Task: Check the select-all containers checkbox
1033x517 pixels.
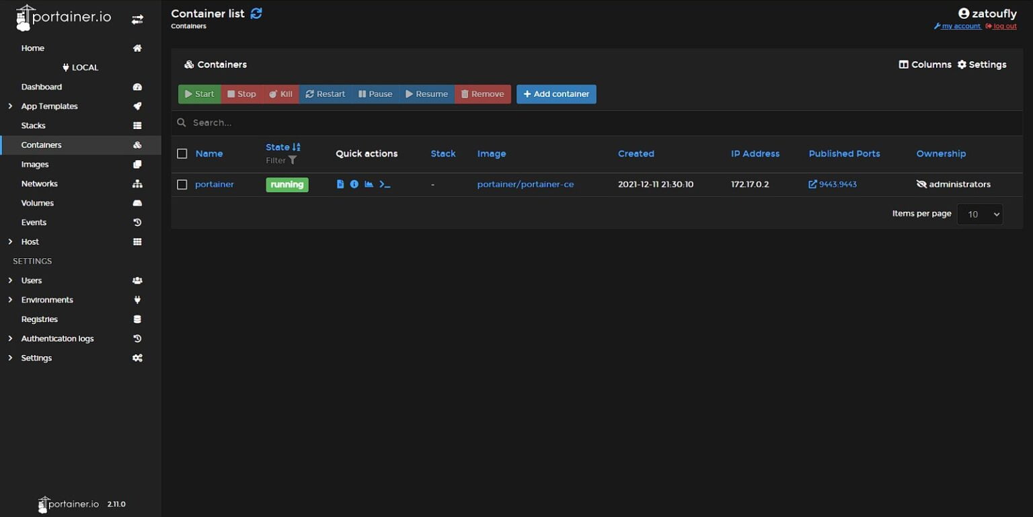Action: (x=182, y=153)
